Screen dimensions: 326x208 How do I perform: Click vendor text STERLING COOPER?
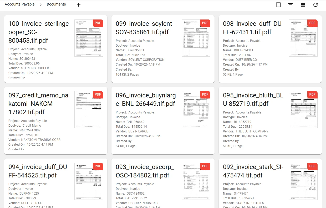coord(35,68)
